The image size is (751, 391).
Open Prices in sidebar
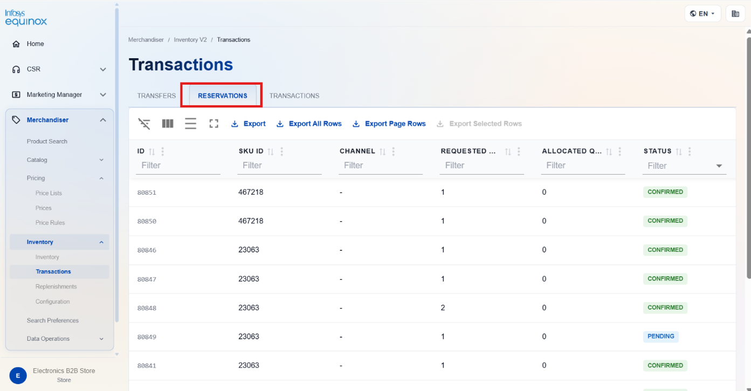[x=44, y=208]
